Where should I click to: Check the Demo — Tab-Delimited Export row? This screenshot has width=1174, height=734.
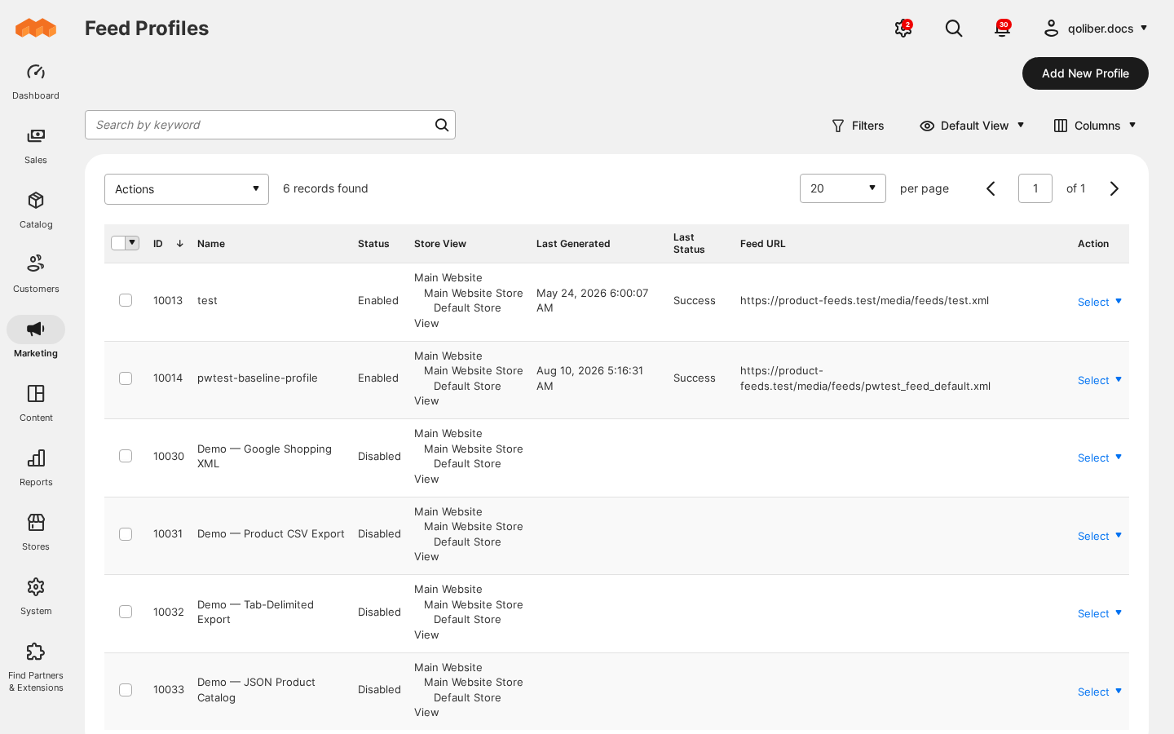126,612
